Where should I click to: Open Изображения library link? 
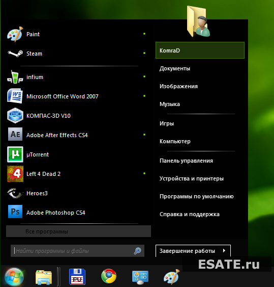[x=178, y=86]
